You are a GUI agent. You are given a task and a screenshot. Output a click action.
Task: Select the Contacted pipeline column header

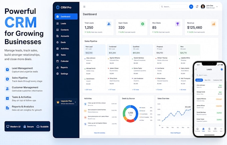click(118, 50)
